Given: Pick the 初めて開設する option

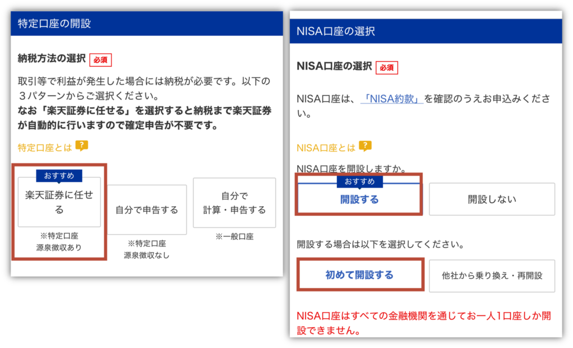Looking at the screenshot, I should pos(359,275).
